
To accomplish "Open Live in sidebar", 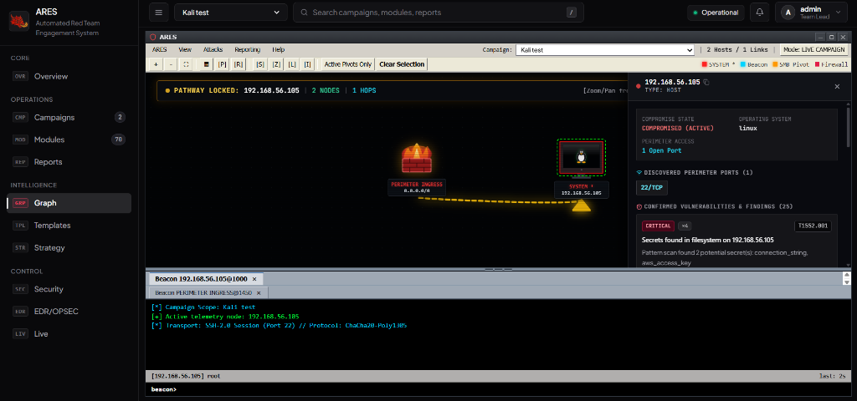I will click(x=69, y=334).
